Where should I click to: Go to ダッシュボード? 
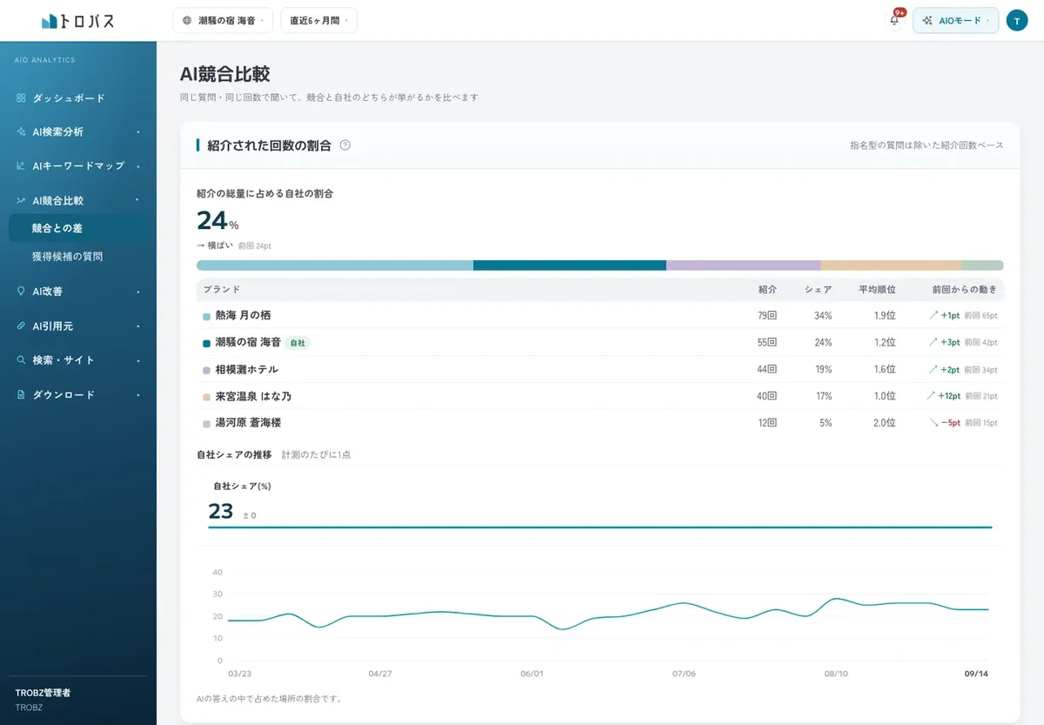point(78,98)
